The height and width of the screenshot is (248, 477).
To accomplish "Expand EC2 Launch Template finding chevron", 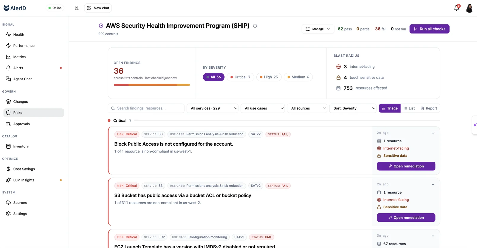I will (x=433, y=236).
